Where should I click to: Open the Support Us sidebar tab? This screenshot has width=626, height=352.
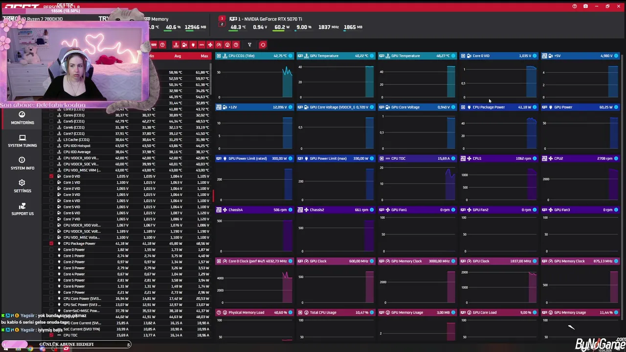coord(22,209)
